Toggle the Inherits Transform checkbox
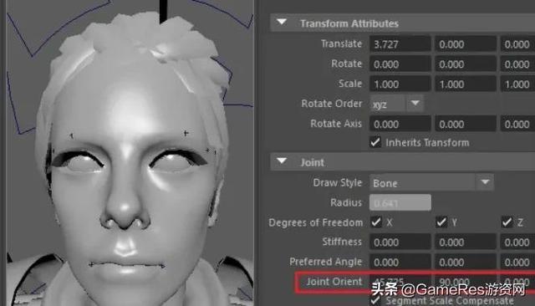535x306 pixels. click(x=375, y=142)
